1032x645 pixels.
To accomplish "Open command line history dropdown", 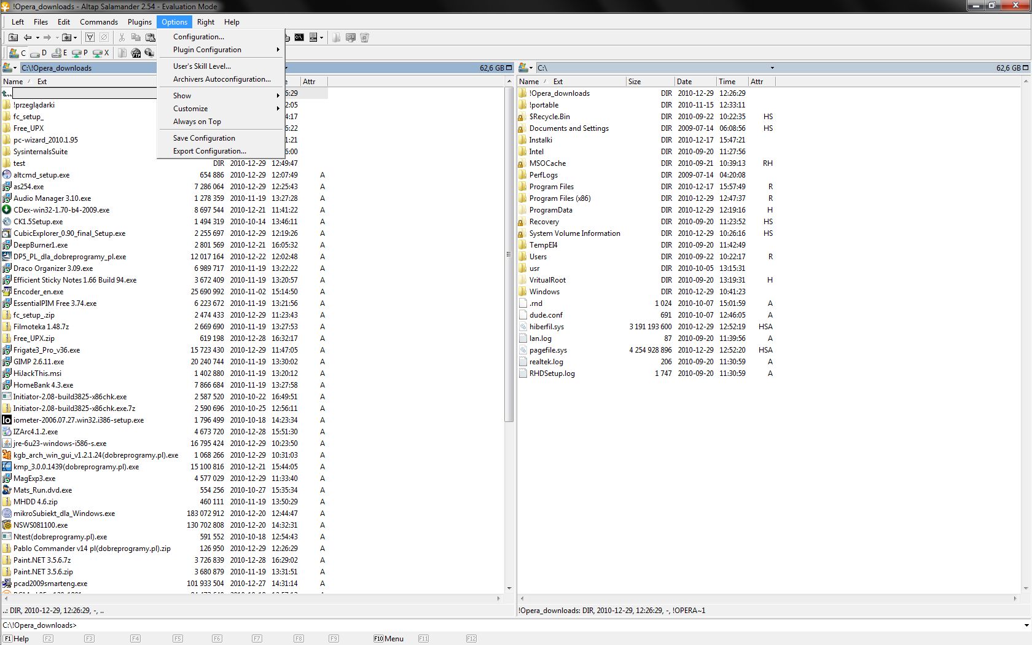I will click(1026, 625).
